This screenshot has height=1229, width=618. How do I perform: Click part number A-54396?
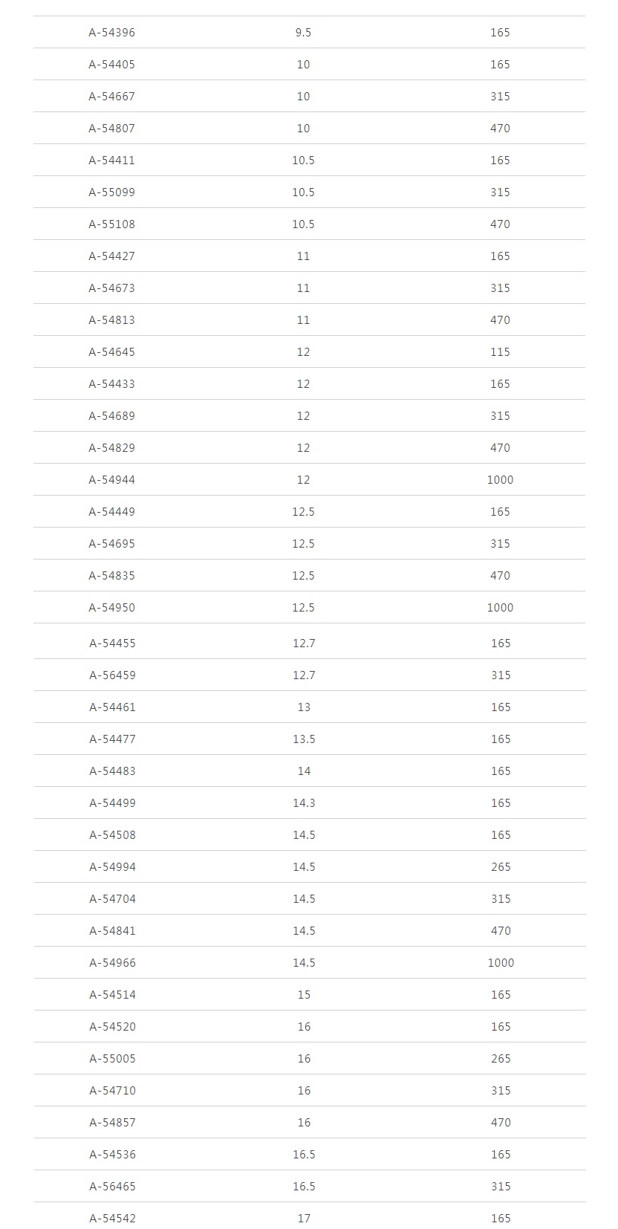(x=112, y=33)
